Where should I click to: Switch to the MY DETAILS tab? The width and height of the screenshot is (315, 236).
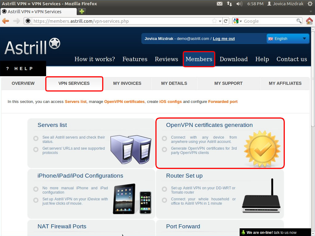coord(174,83)
